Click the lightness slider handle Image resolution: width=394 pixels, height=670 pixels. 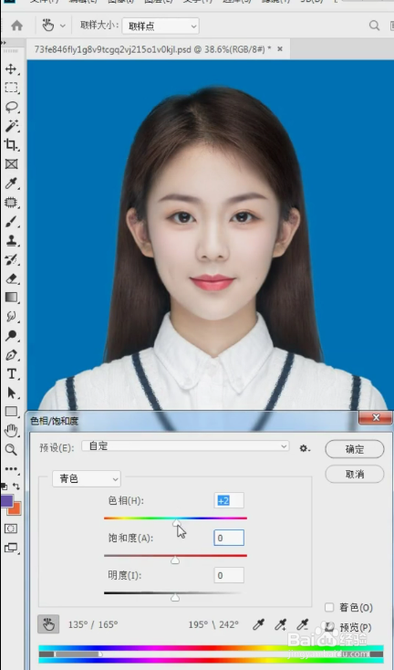pos(175,597)
